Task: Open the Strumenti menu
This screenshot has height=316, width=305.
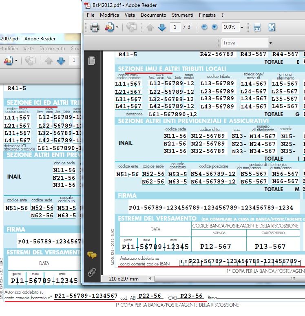Action: [182, 15]
